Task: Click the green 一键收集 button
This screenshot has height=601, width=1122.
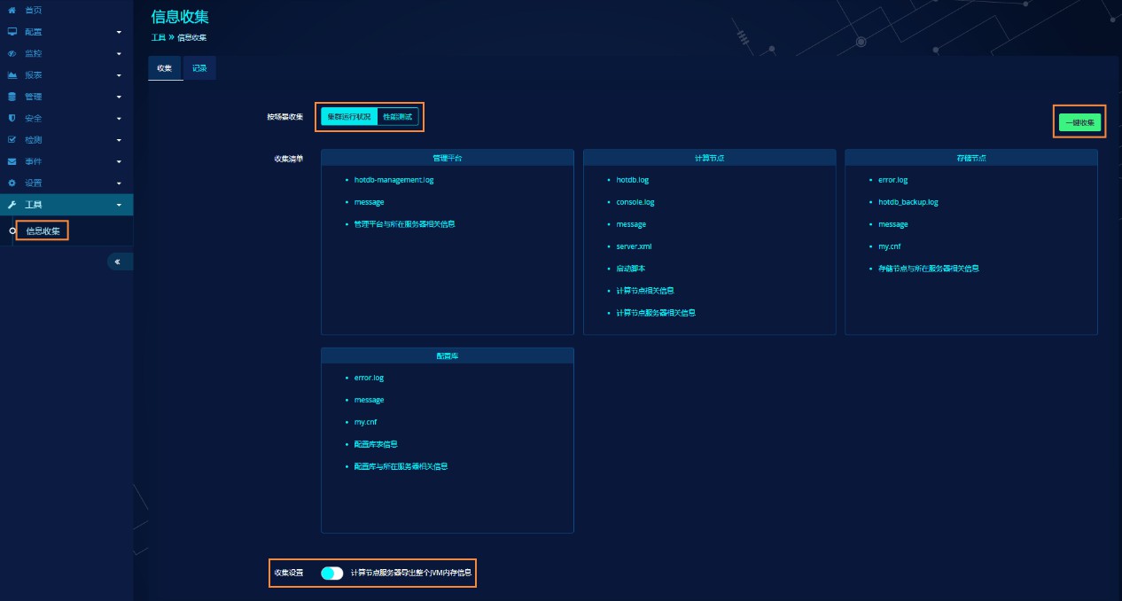Action: (x=1079, y=122)
